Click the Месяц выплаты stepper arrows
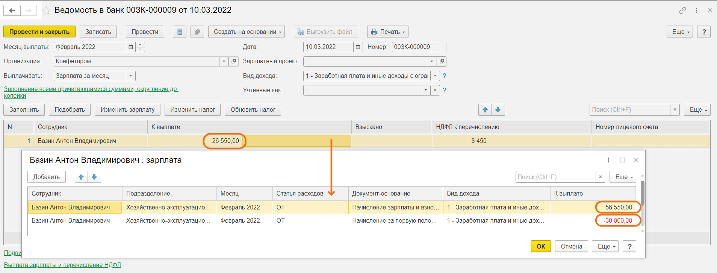Screen dimensions: 717x273 click(x=140, y=47)
